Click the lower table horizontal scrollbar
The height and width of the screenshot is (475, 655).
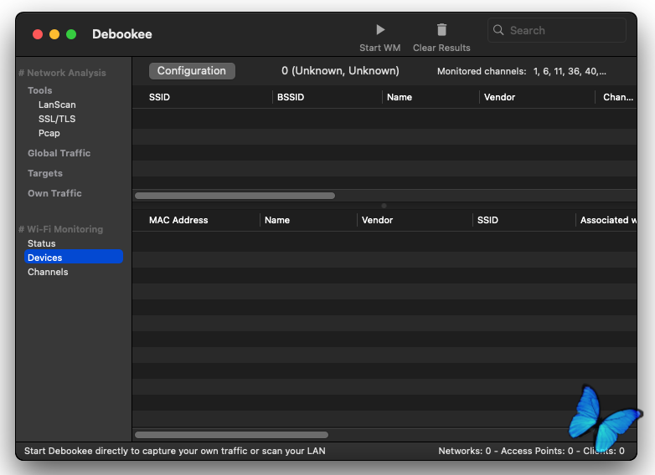231,435
